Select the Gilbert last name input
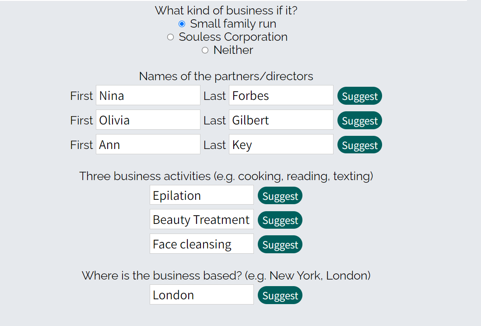Viewport: 481px width, 326px height. point(281,120)
